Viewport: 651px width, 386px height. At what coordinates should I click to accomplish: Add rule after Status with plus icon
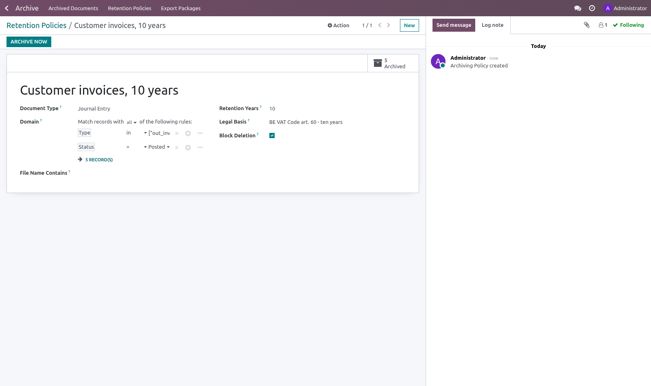188,147
